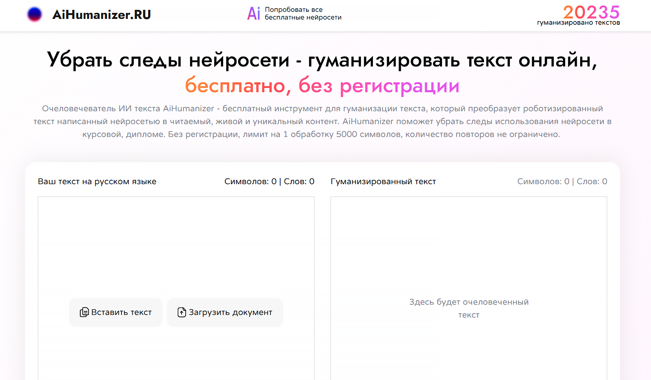Click the AiHumanizer.RU title link

click(101, 14)
